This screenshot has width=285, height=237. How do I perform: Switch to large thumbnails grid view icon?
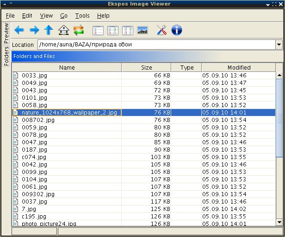point(128,31)
